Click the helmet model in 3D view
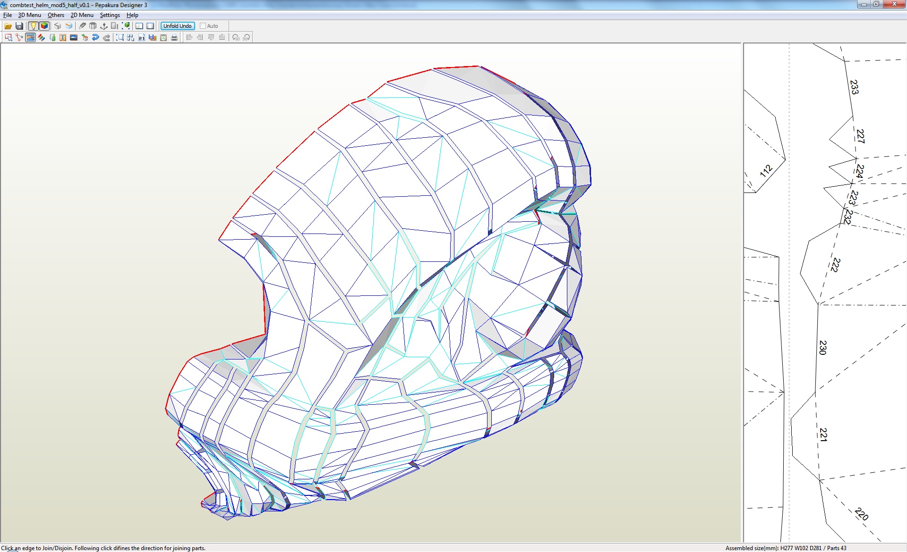The height and width of the screenshot is (552, 907). (x=378, y=293)
